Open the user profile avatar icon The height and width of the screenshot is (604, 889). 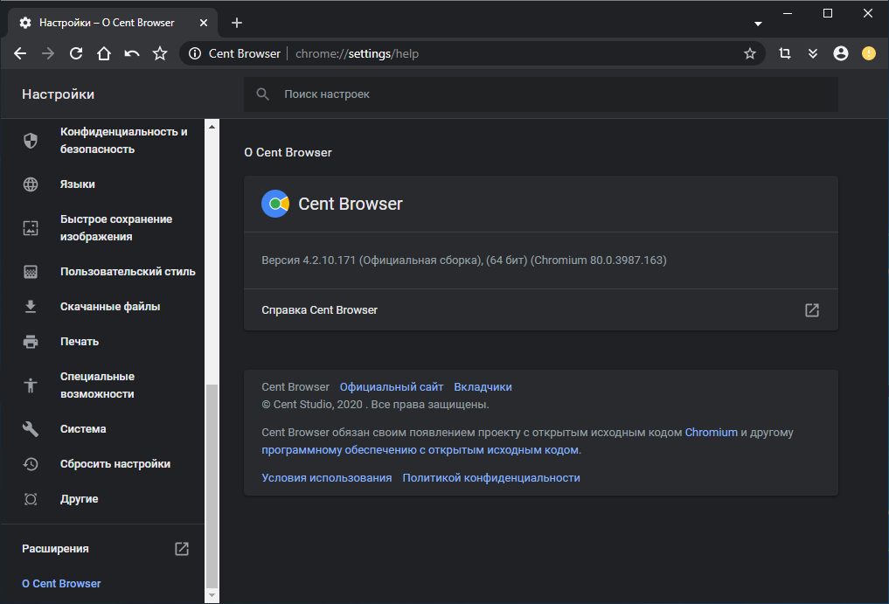[x=841, y=53]
